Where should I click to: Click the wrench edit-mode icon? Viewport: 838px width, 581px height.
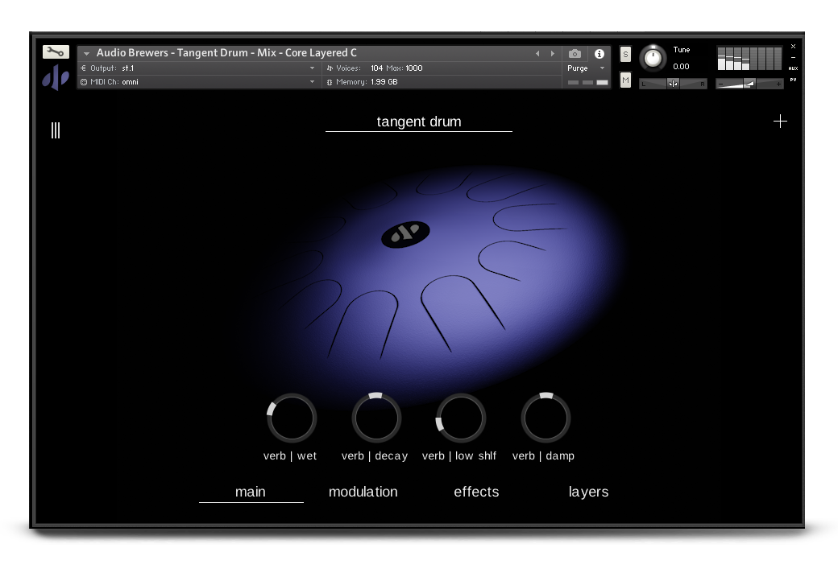pos(56,52)
